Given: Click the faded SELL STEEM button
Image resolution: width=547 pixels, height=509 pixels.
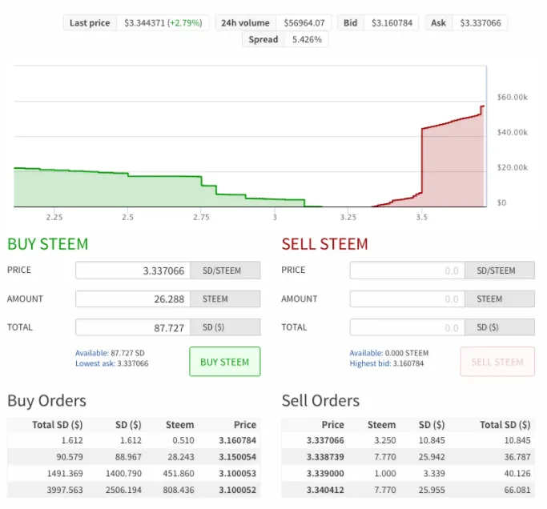Looking at the screenshot, I should click(497, 362).
